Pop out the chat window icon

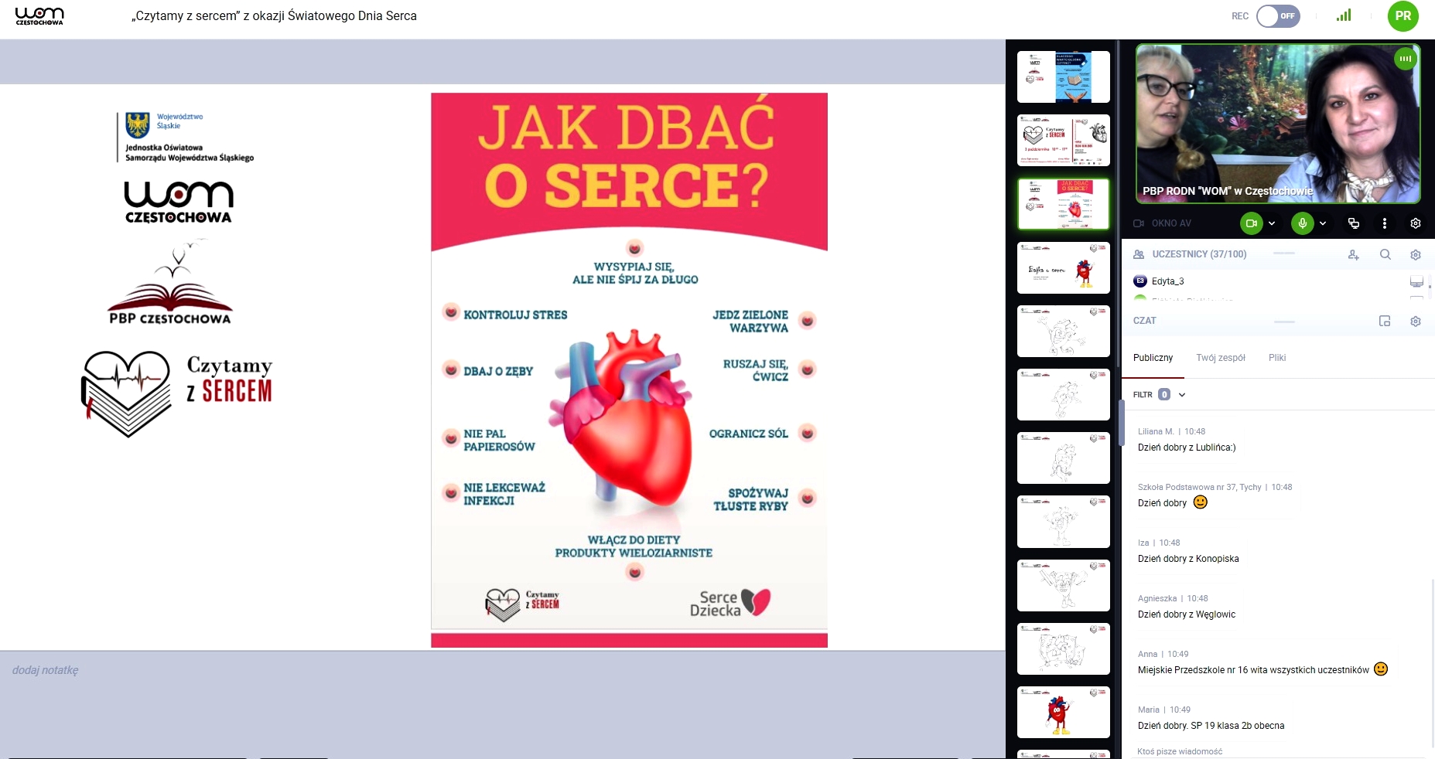point(1385,321)
